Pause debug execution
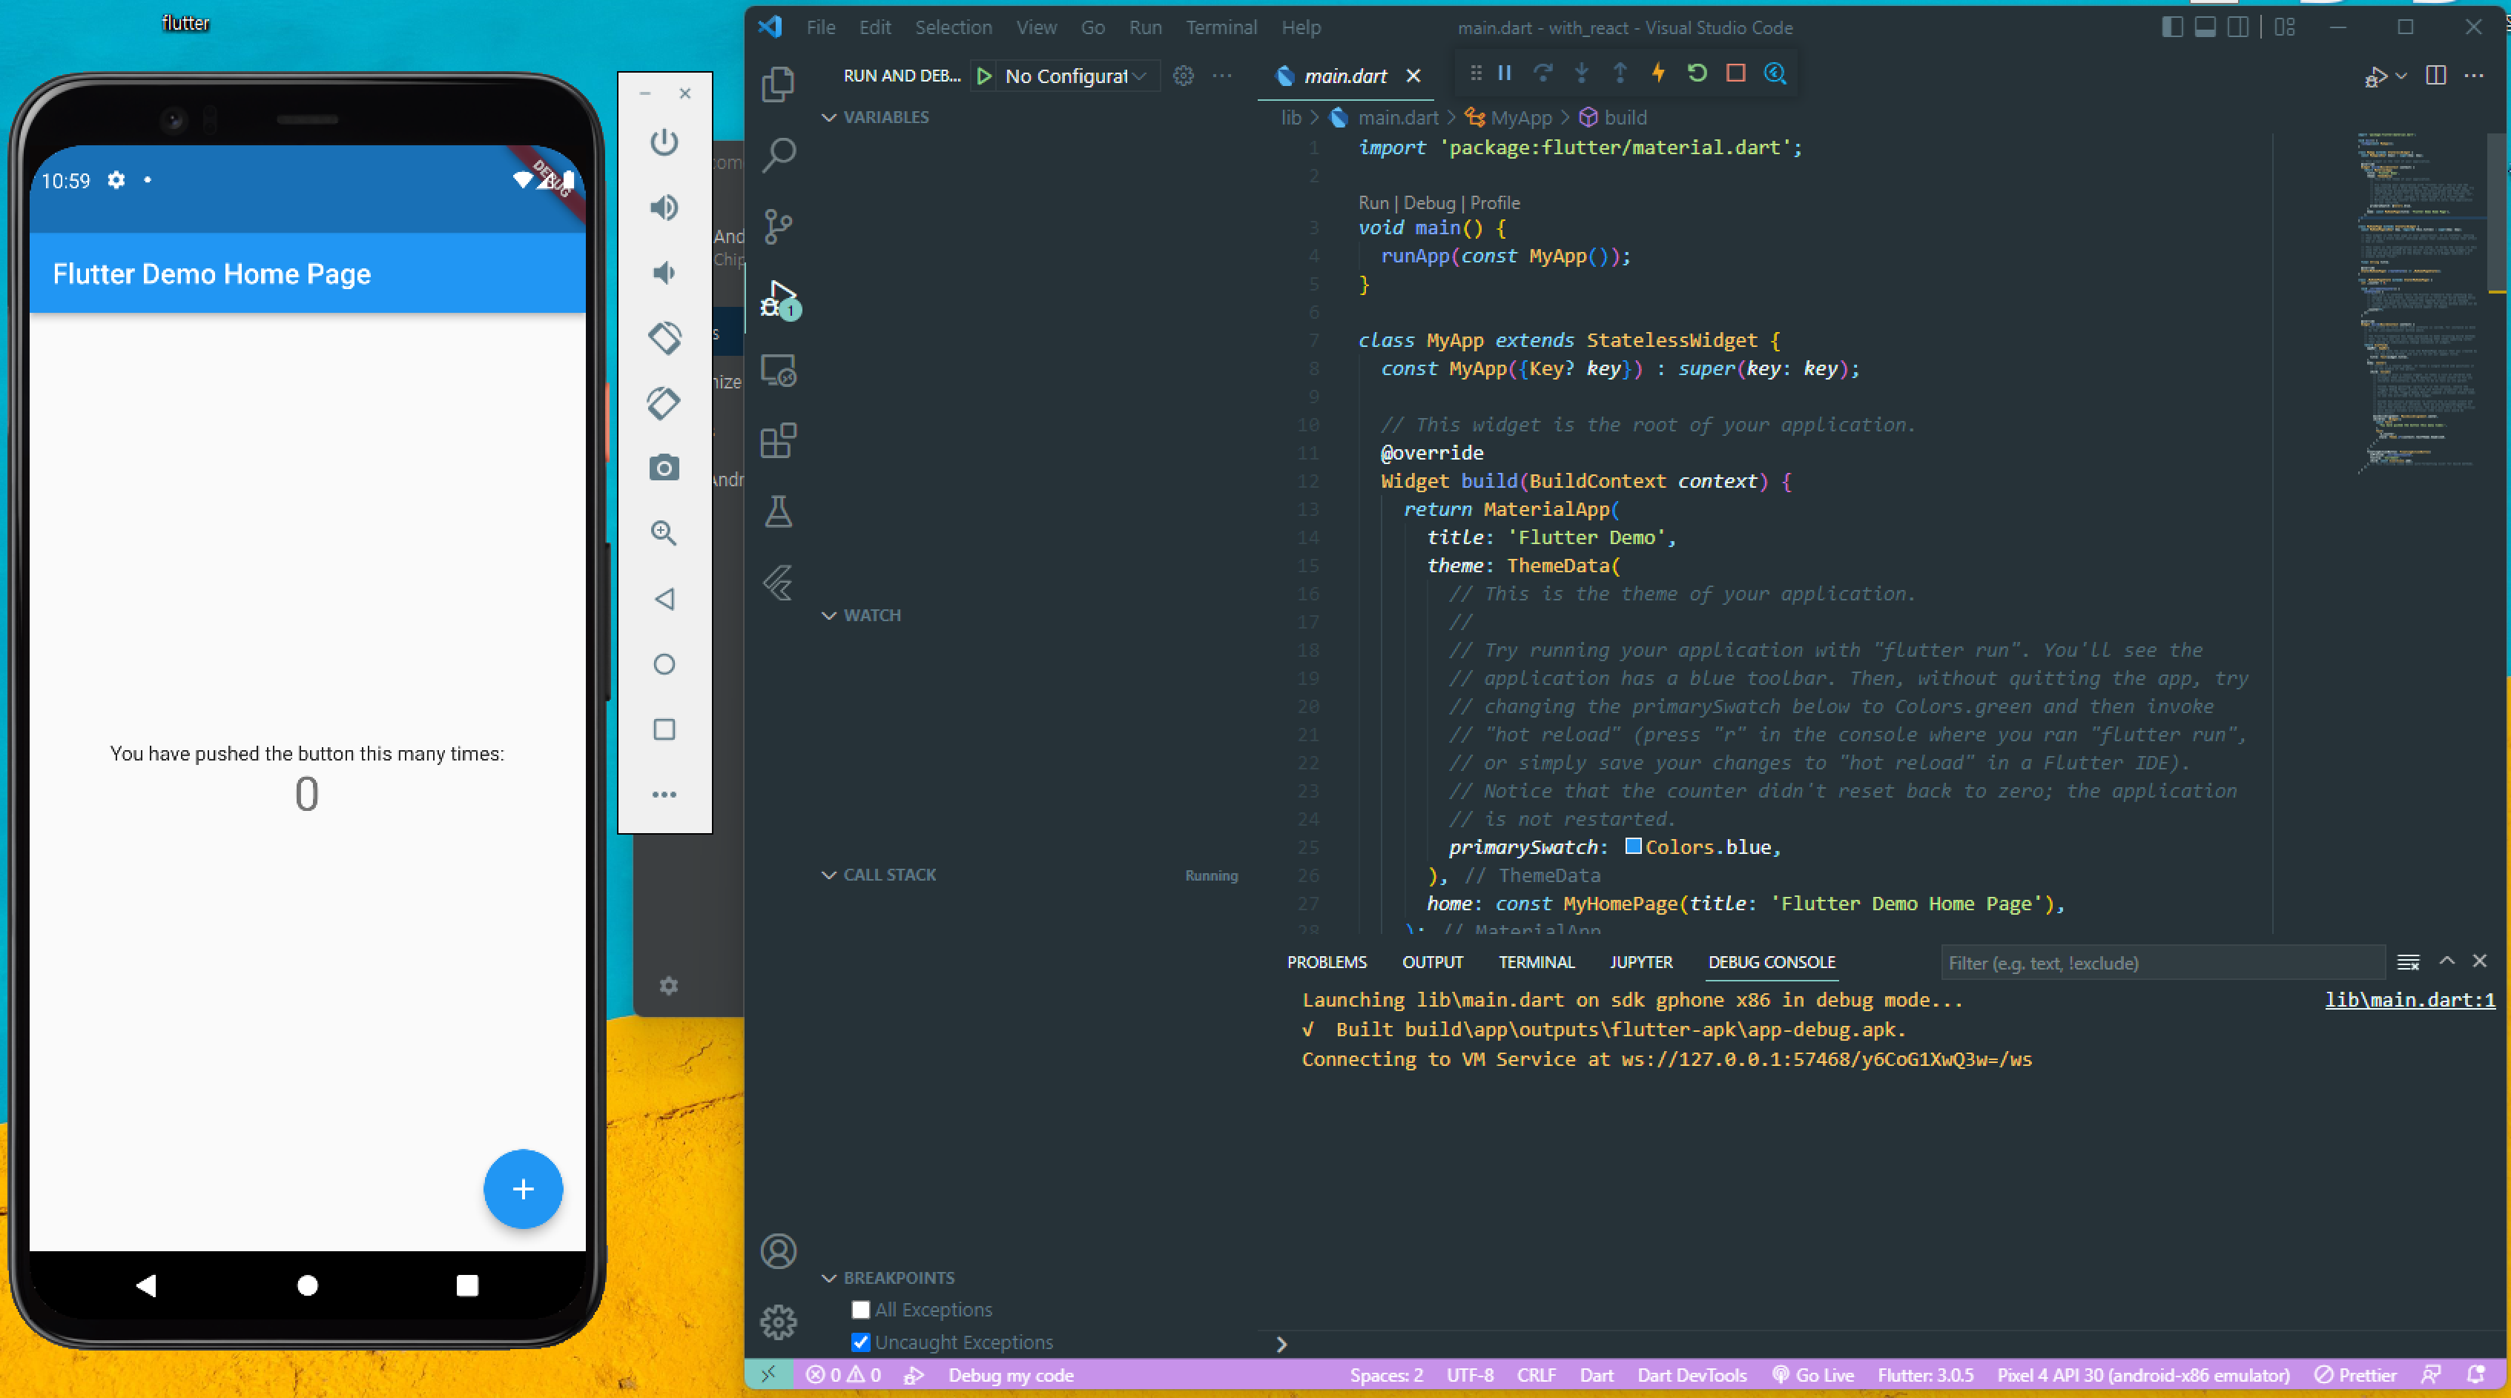This screenshot has width=2511, height=1398. [x=1504, y=73]
